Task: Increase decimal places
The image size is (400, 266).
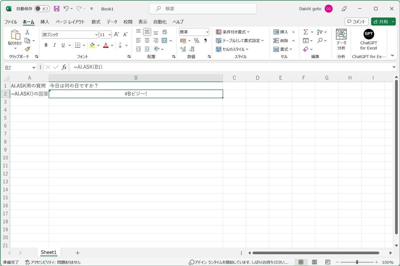Action: click(183, 49)
